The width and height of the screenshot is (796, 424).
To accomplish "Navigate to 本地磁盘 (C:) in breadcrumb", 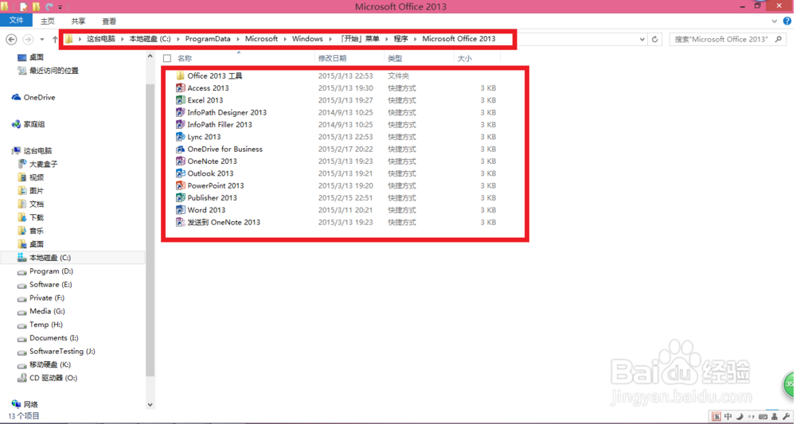I will (150, 38).
